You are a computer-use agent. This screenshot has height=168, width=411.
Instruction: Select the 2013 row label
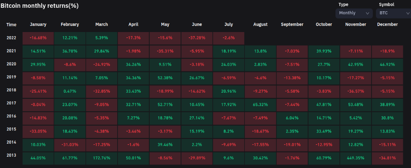(11, 155)
